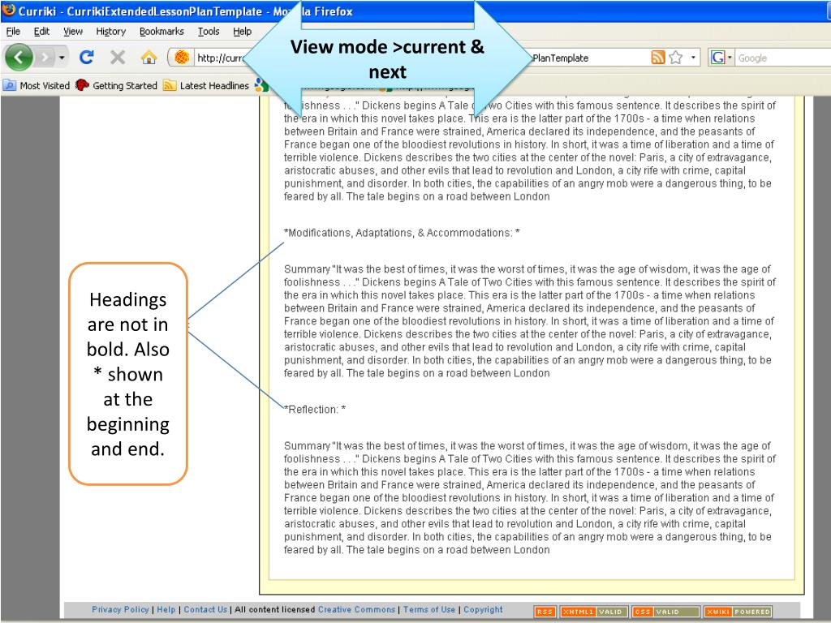Click the XHTML1 VALID badge
Image resolution: width=831 pixels, height=623 pixels.
[594, 612]
